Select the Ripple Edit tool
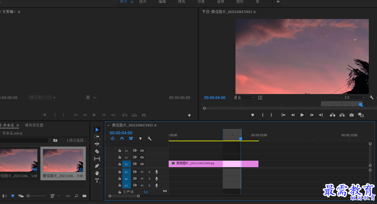Screen dimensions: 377x204 97,144
